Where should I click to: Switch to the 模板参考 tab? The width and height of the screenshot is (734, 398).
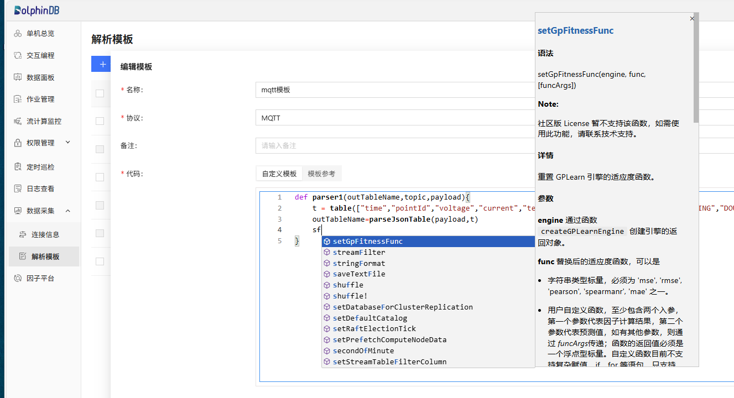(x=321, y=174)
